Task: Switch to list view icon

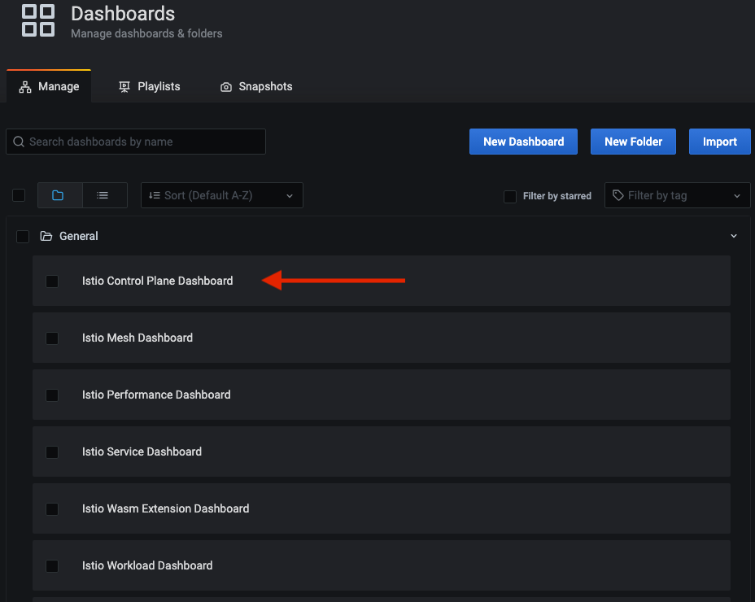Action: 103,195
